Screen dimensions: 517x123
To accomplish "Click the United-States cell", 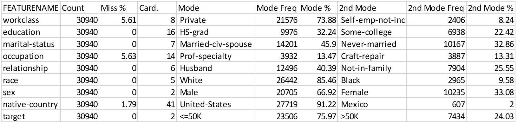I will [216, 104].
